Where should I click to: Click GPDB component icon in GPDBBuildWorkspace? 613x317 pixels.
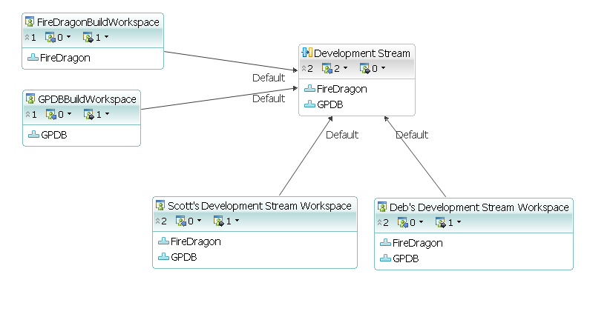33,134
